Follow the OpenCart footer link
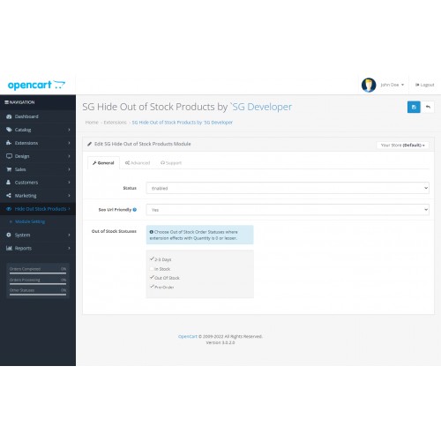This screenshot has width=441, height=441. (188, 336)
